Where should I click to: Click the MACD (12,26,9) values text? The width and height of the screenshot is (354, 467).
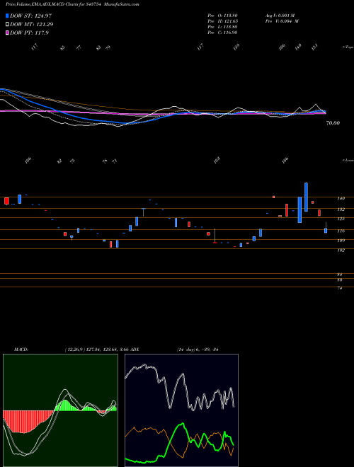96,350
